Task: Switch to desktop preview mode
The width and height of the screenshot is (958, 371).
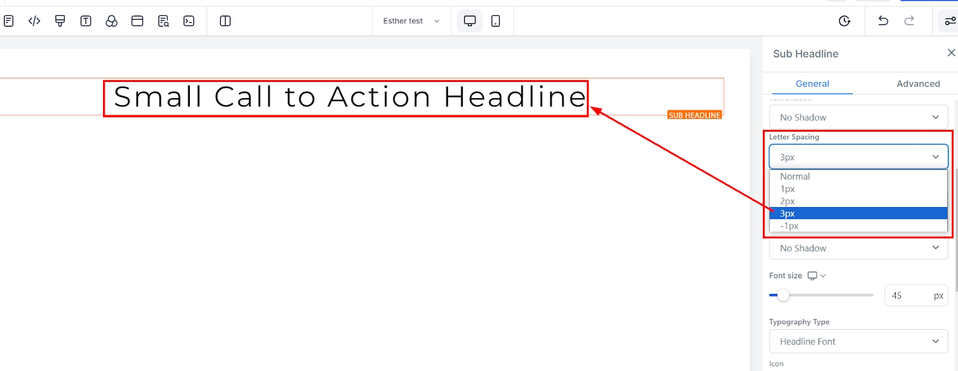Action: pyautogui.click(x=469, y=21)
